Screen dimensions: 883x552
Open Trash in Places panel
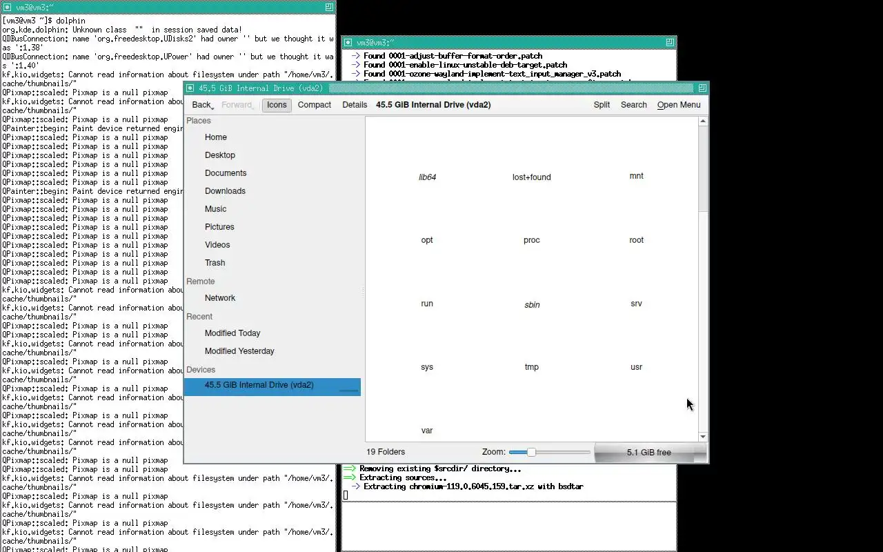coord(272,263)
